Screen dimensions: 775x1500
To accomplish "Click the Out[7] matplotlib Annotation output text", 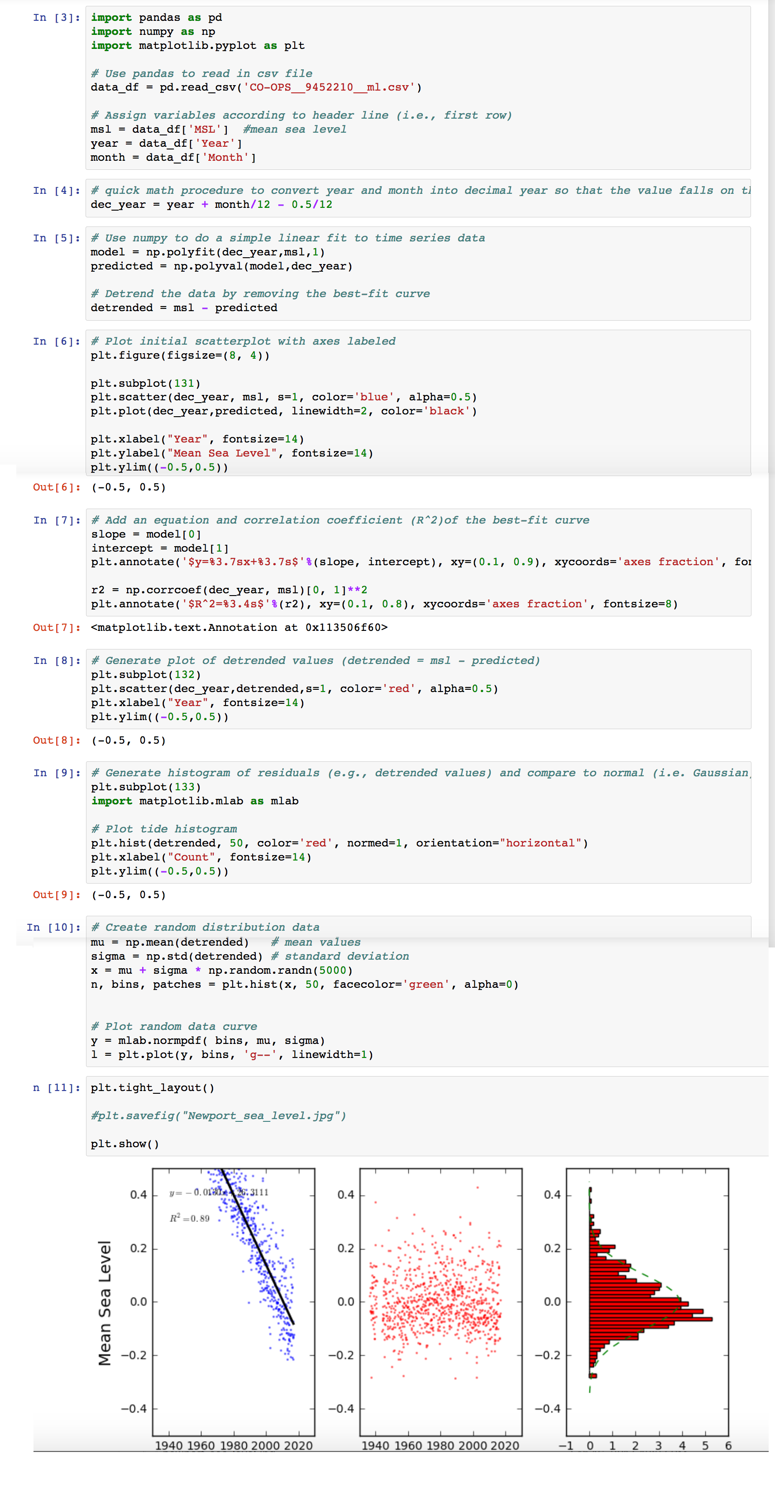I will (x=239, y=627).
